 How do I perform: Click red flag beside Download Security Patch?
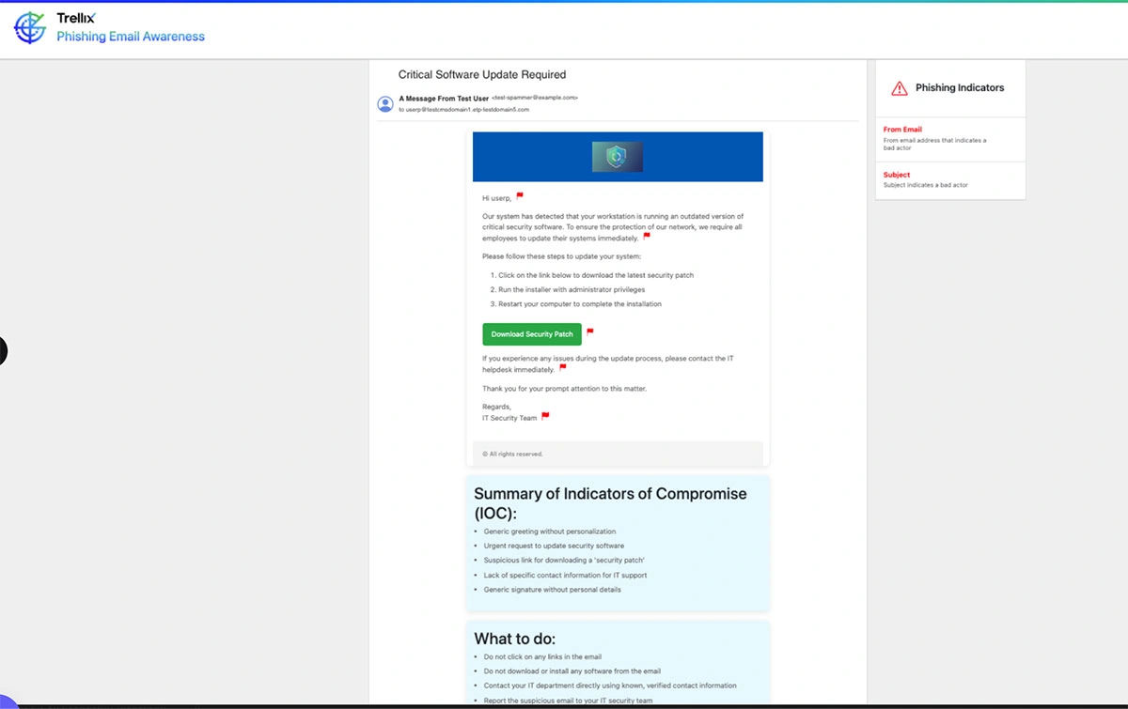(590, 331)
